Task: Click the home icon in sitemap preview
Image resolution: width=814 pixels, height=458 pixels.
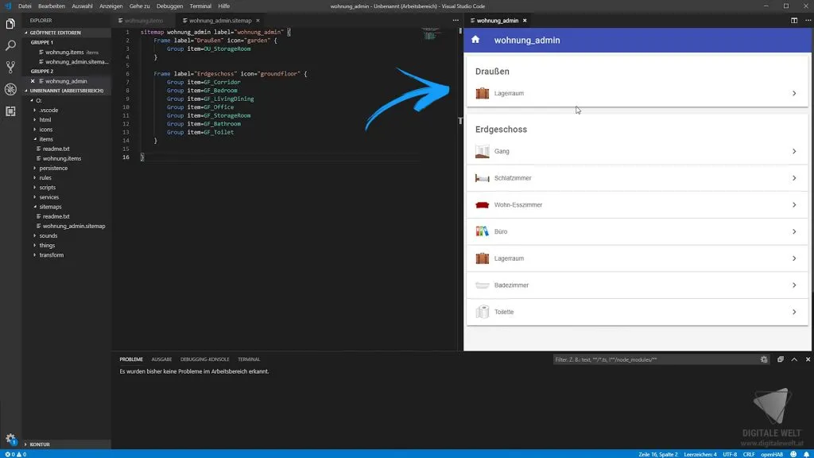Action: 475,40
